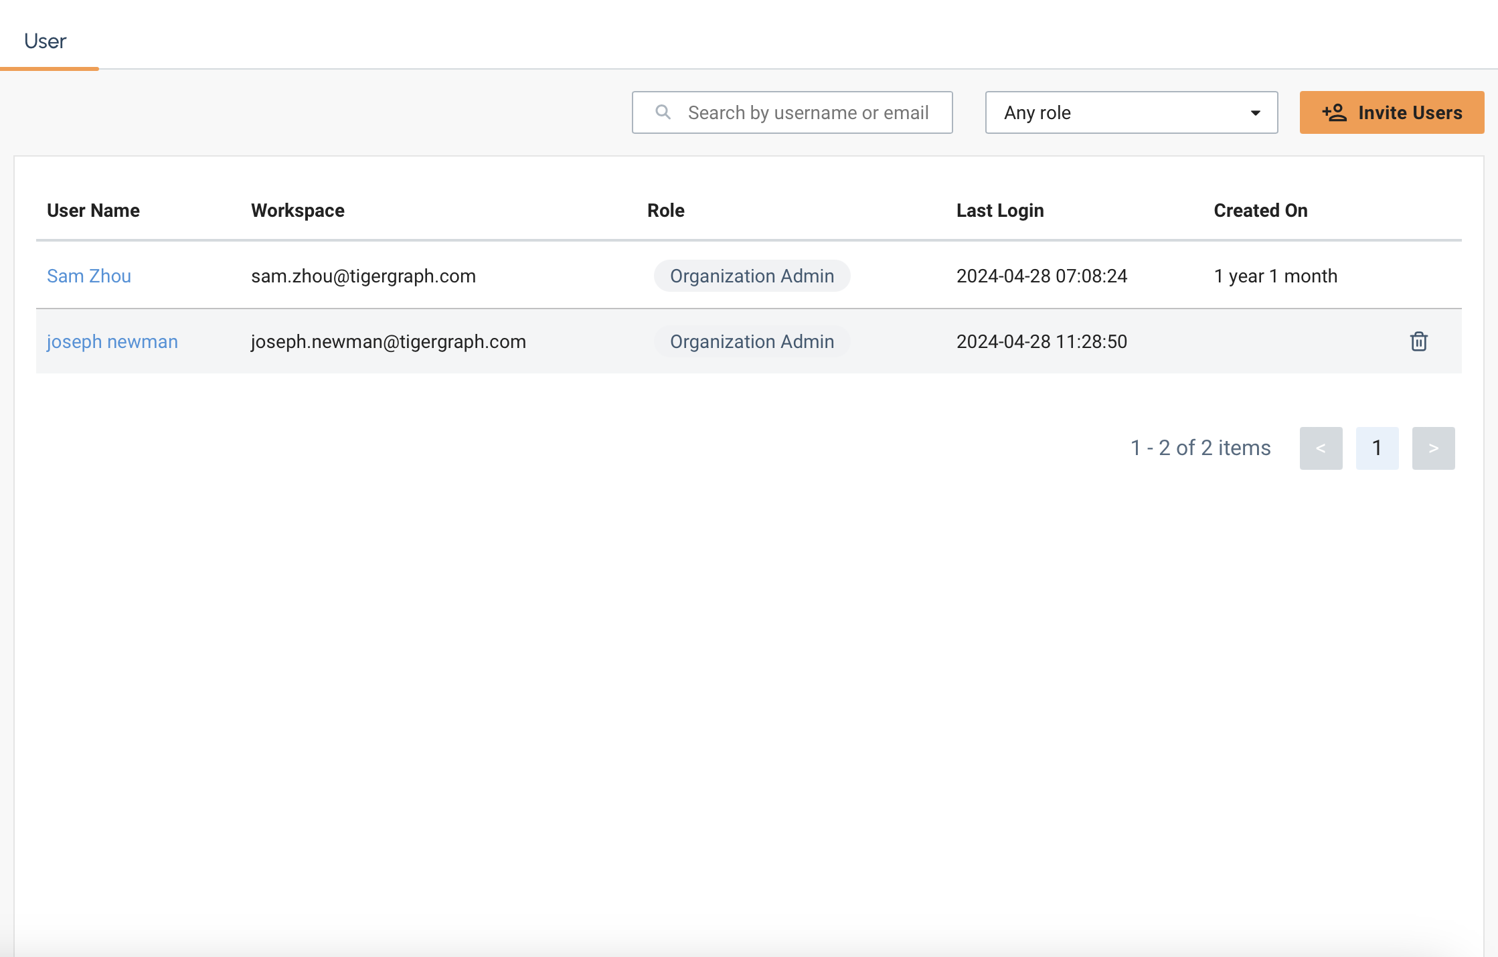Switch to the User tab
1498x957 pixels.
tap(46, 41)
